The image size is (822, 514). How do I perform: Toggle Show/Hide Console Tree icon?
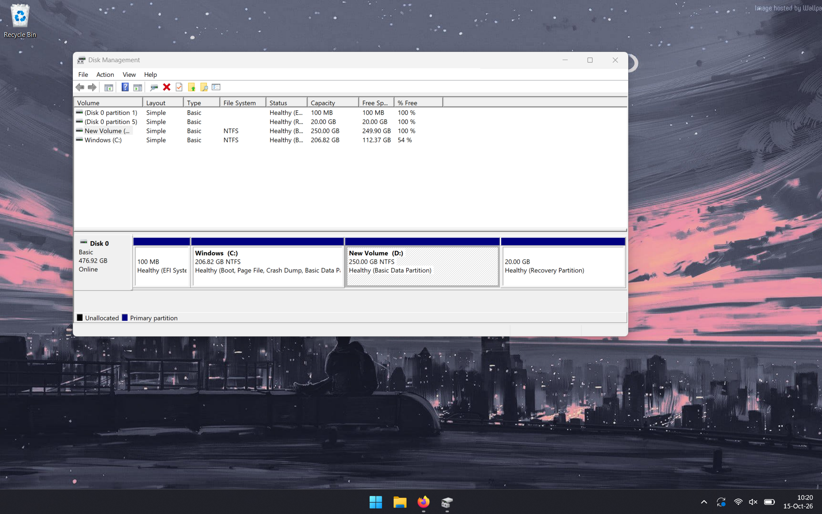(109, 87)
